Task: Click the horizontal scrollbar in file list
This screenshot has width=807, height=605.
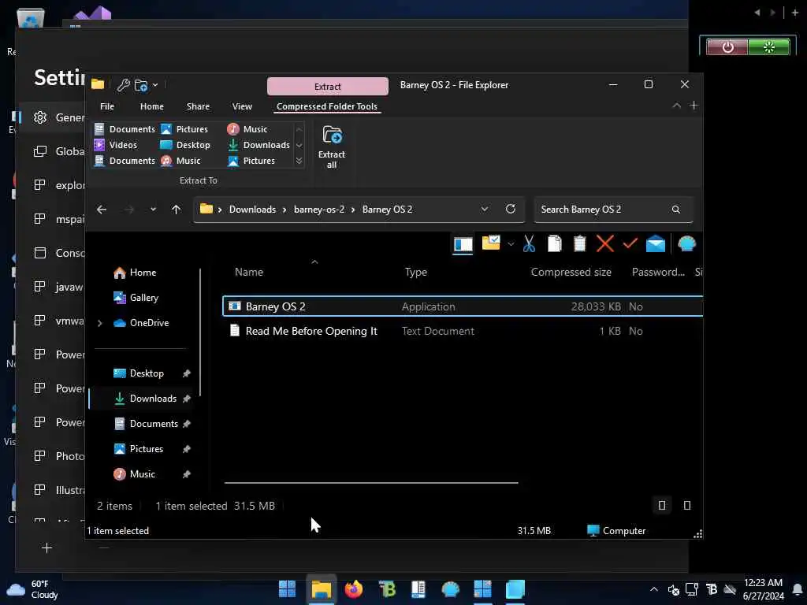Action: click(x=371, y=483)
